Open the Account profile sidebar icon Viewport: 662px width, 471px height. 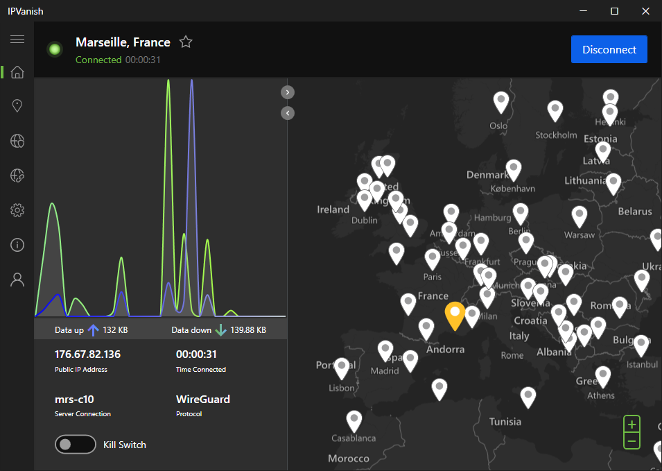point(17,280)
